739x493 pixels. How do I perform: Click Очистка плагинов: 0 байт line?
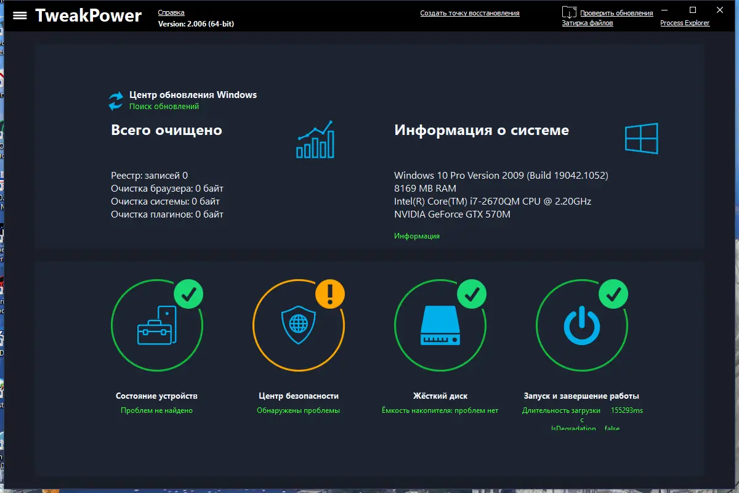tap(167, 214)
